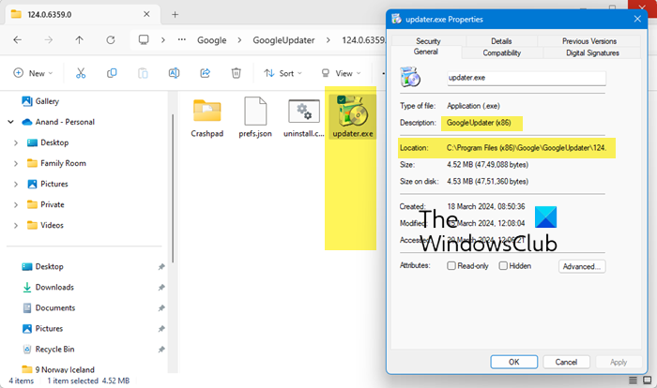Click the Cut scissors icon in toolbar

point(81,73)
